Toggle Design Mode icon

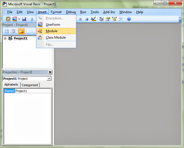tap(93, 19)
